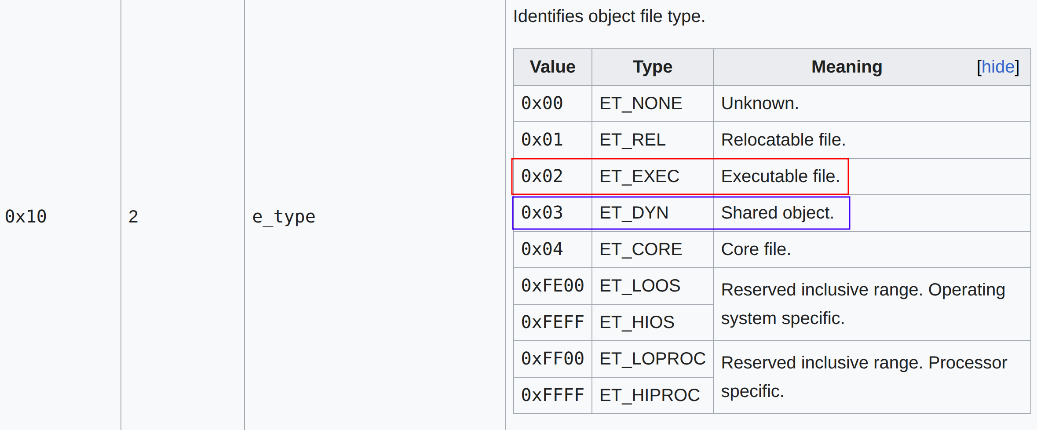Click the 0xFE00 value cell
1037x430 pixels.
[552, 286]
